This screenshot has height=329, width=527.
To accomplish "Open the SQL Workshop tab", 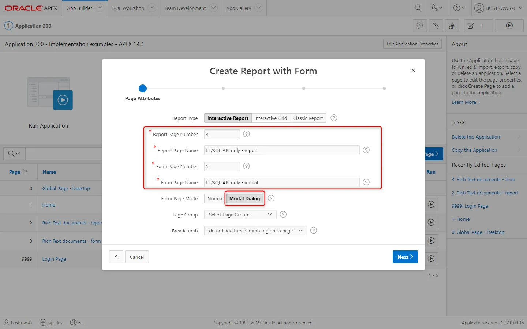I will click(x=128, y=8).
